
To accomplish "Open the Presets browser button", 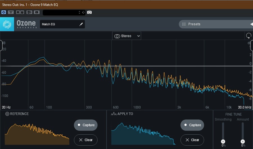I will 216,24.
